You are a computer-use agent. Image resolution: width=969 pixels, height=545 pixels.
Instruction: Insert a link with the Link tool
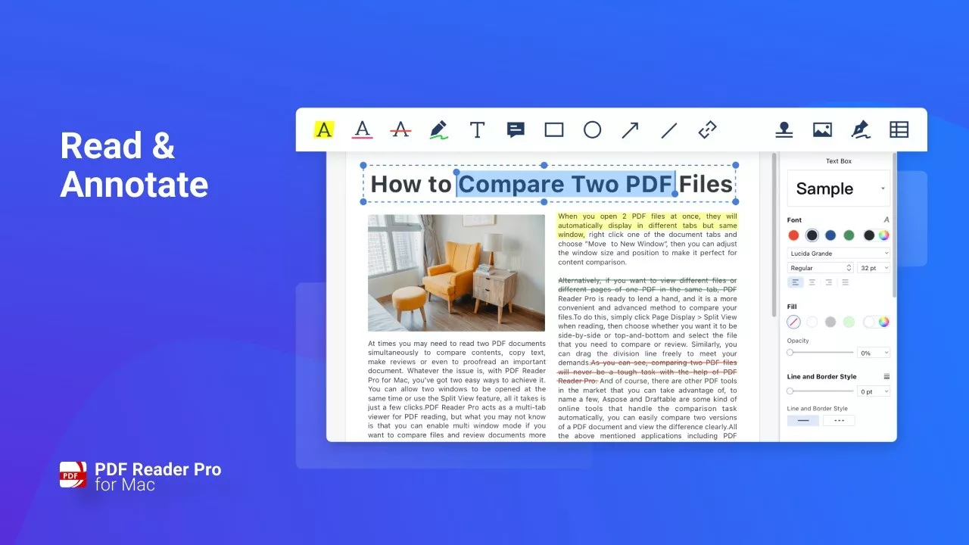coord(707,129)
